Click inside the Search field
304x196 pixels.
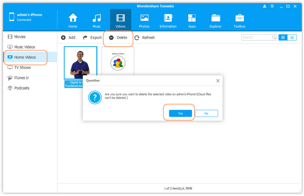point(256,37)
